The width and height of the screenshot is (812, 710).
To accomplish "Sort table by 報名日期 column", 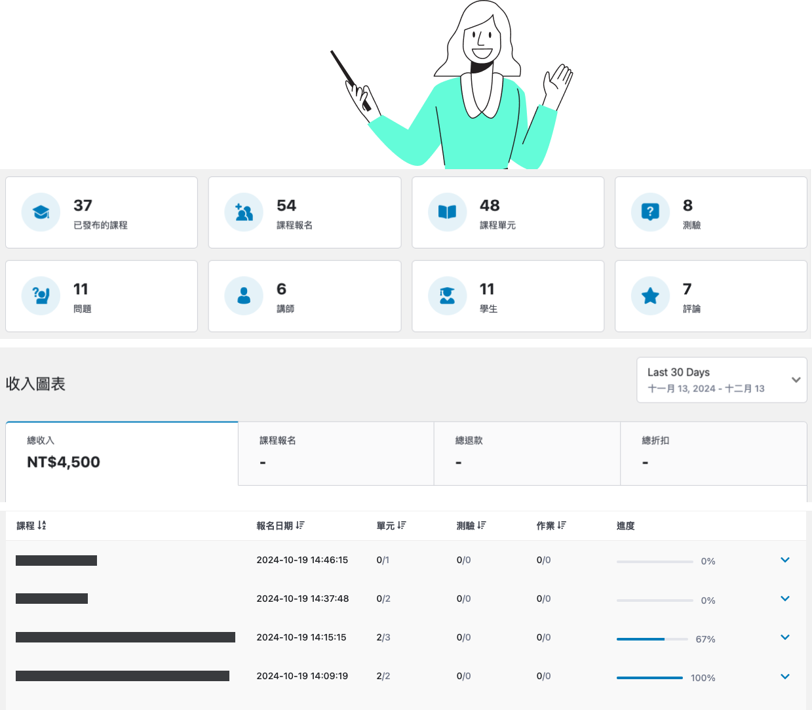I will tap(280, 526).
